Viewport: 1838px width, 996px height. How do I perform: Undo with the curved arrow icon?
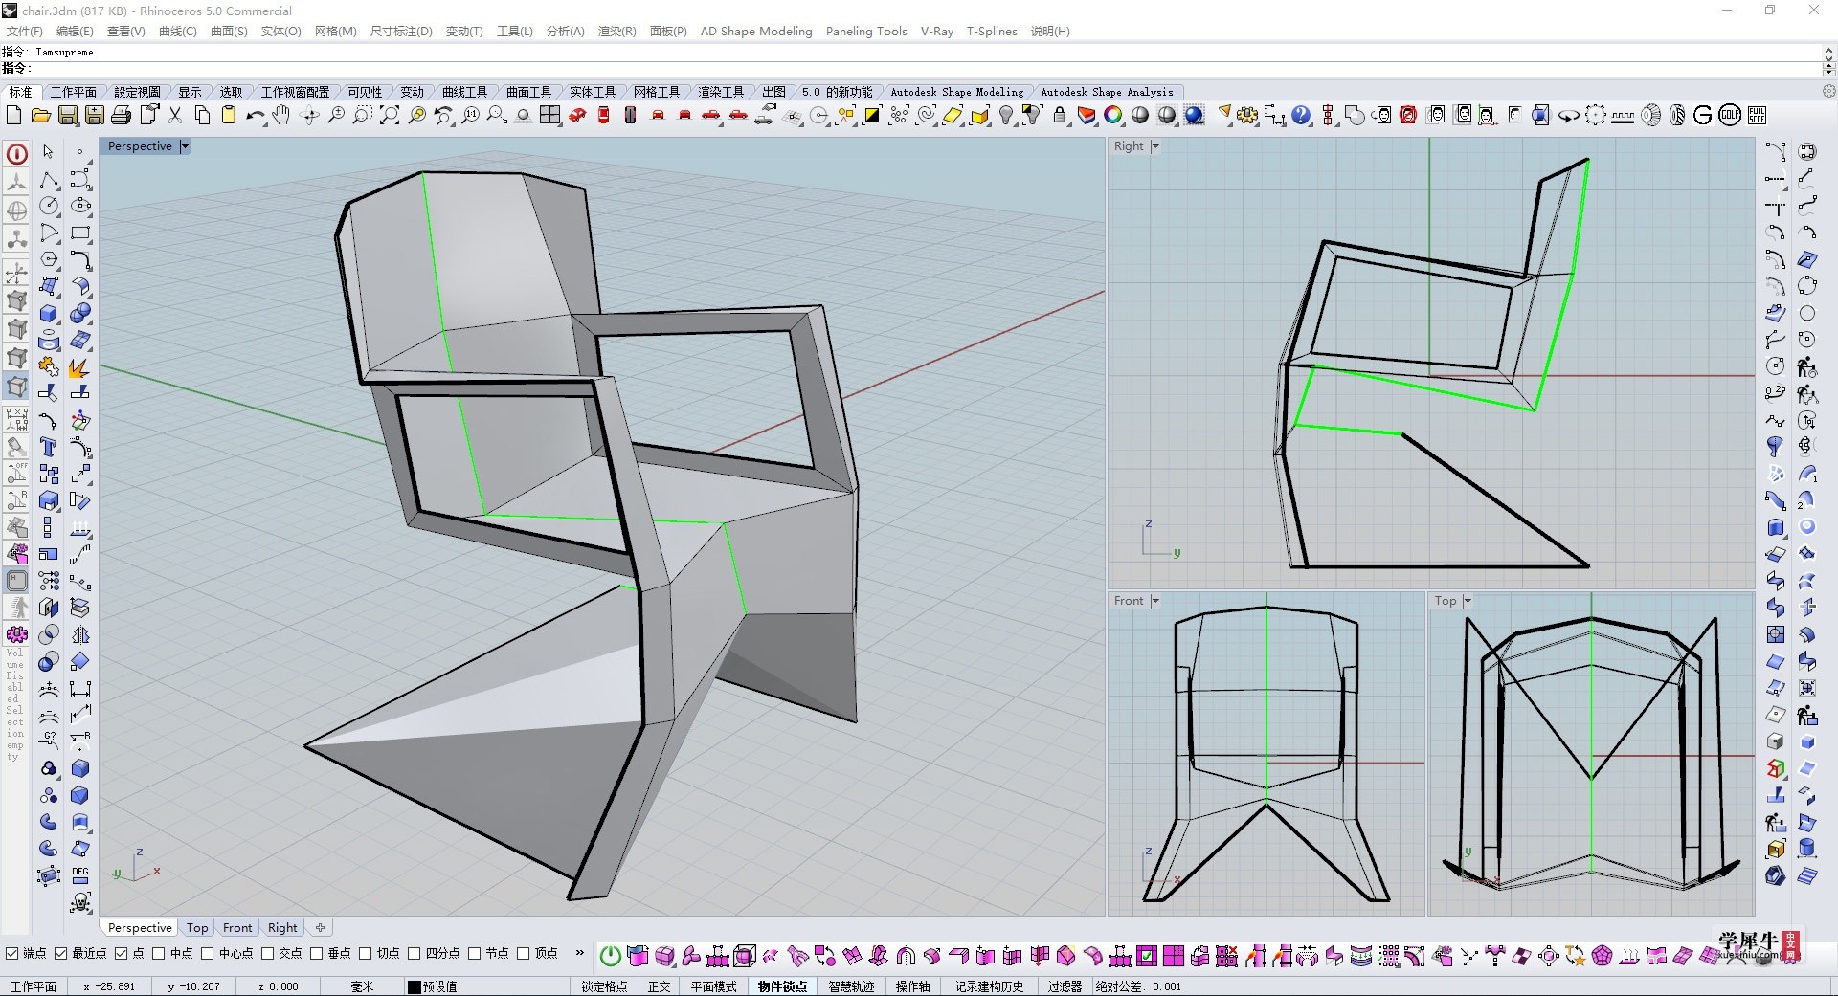click(x=255, y=116)
